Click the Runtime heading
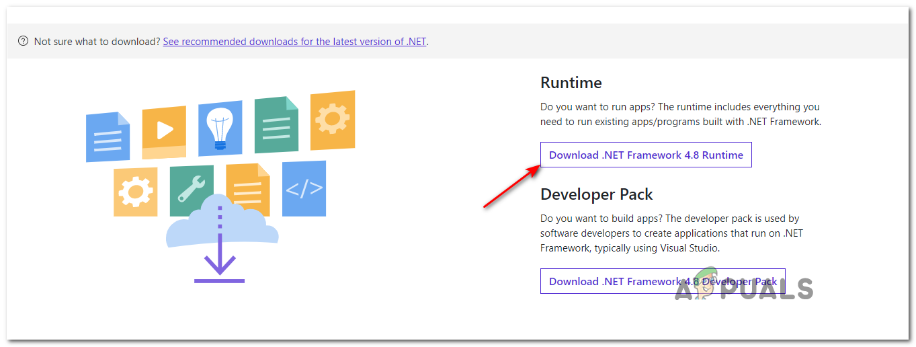This screenshot has height=347, width=916. [571, 83]
